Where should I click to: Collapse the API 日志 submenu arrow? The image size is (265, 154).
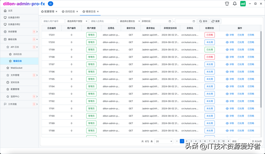click(37, 47)
